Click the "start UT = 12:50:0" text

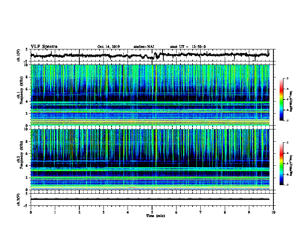188,47
